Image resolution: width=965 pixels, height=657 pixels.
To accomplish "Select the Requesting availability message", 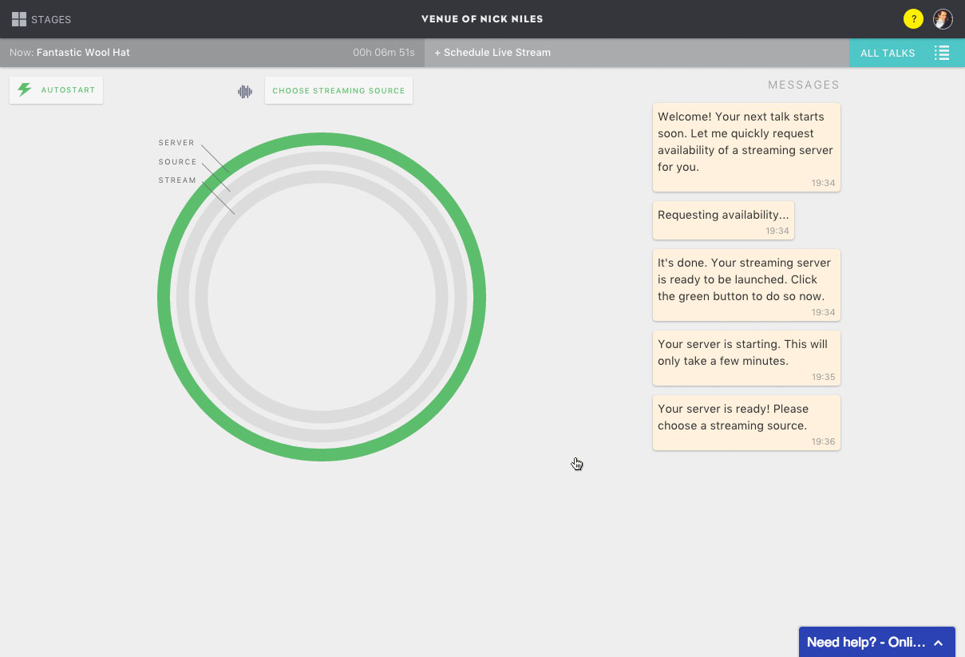I will pos(723,220).
